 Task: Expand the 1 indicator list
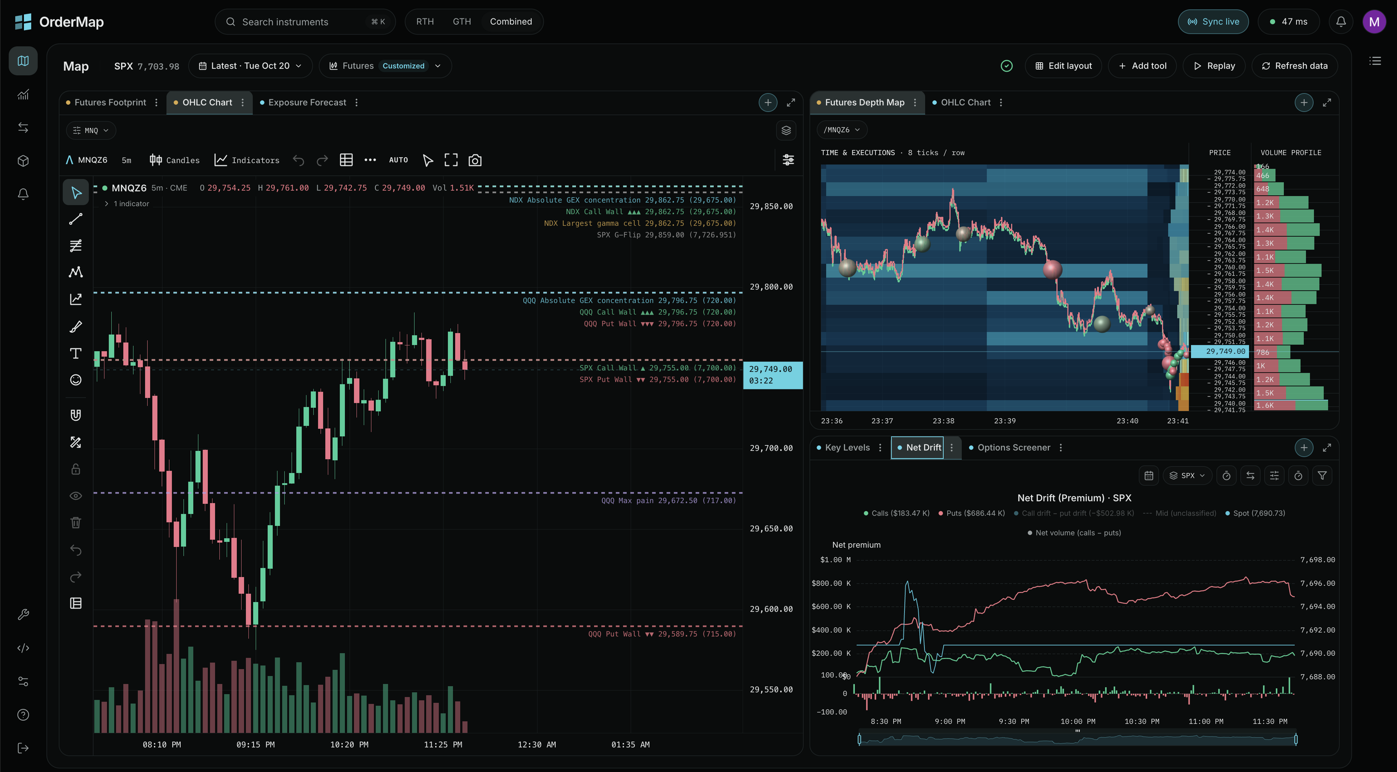127,204
